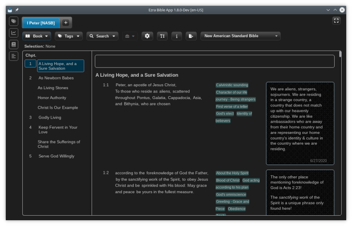Click the Identity of believers tag
Screen dimensions: 352x226
244,114
